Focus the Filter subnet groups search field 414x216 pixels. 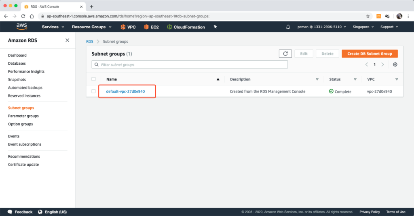point(190,65)
